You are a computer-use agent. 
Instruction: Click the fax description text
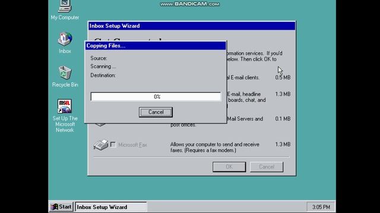215,147
